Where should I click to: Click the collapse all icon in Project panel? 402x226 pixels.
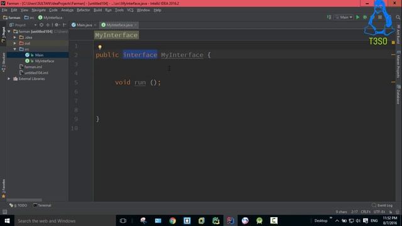pyautogui.click(x=48, y=25)
